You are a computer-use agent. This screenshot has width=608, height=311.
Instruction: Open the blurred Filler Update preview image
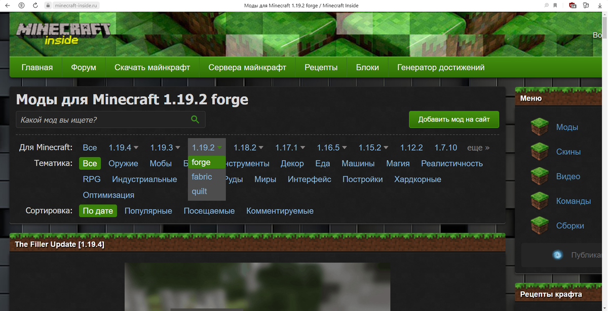click(257, 286)
